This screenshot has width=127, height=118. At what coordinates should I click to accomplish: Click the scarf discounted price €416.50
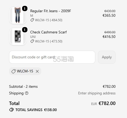point(109,37)
